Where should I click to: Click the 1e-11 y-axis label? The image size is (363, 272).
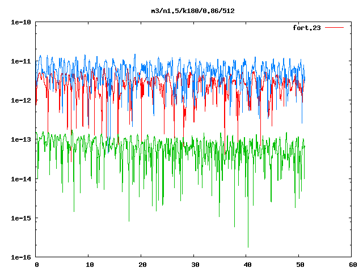tap(21, 61)
